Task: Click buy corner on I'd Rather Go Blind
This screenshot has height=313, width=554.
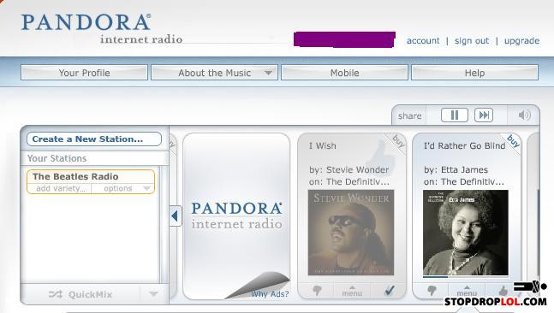Action: point(513,141)
